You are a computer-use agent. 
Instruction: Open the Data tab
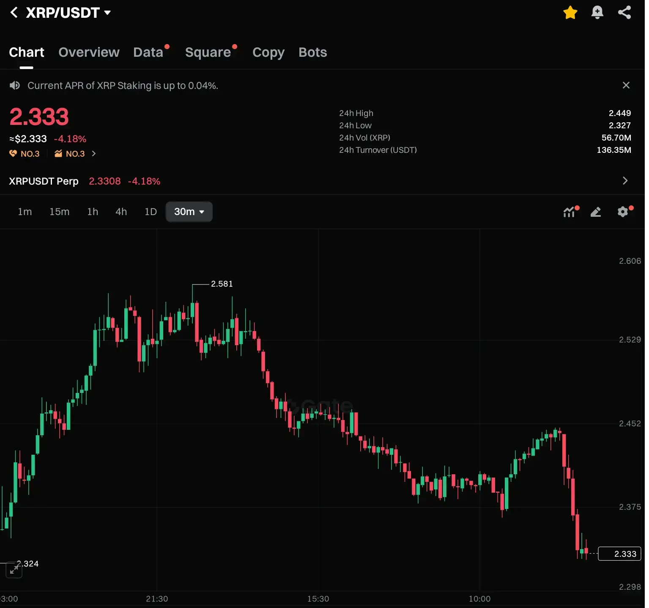click(x=149, y=52)
